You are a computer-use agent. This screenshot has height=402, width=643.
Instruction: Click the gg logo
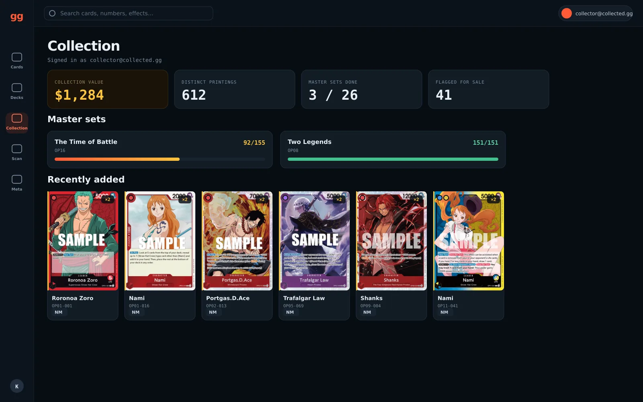pos(17,16)
